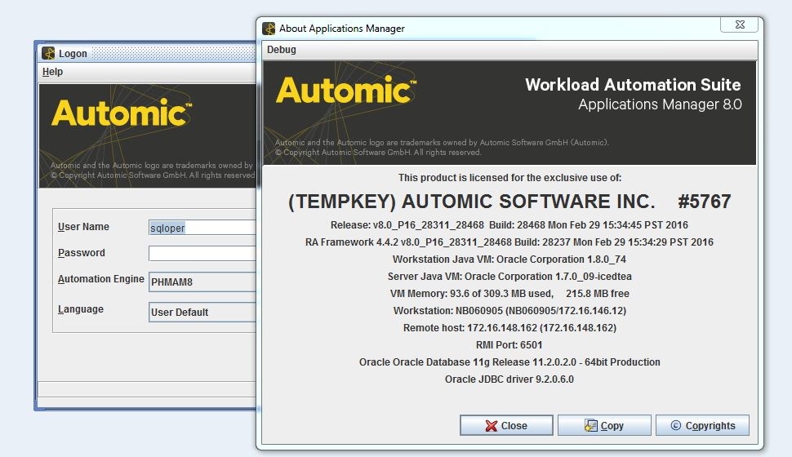Screen dimensions: 792x457
Task: Click the Language label
Action: point(80,309)
